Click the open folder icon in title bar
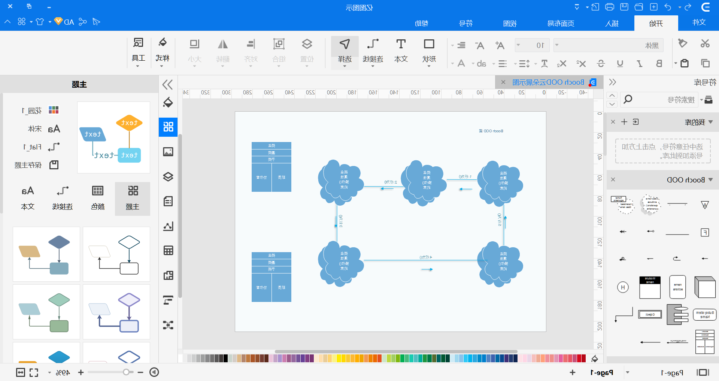Image resolution: width=719 pixels, height=381 pixels. pyautogui.click(x=639, y=7)
